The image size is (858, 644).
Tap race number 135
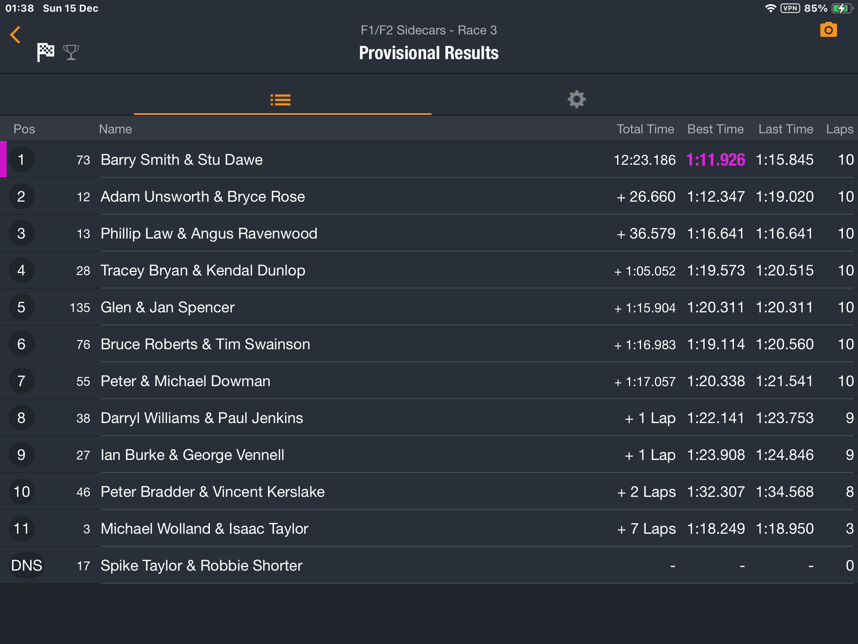80,307
